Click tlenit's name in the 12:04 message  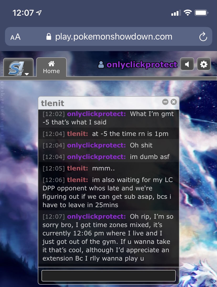(77, 134)
